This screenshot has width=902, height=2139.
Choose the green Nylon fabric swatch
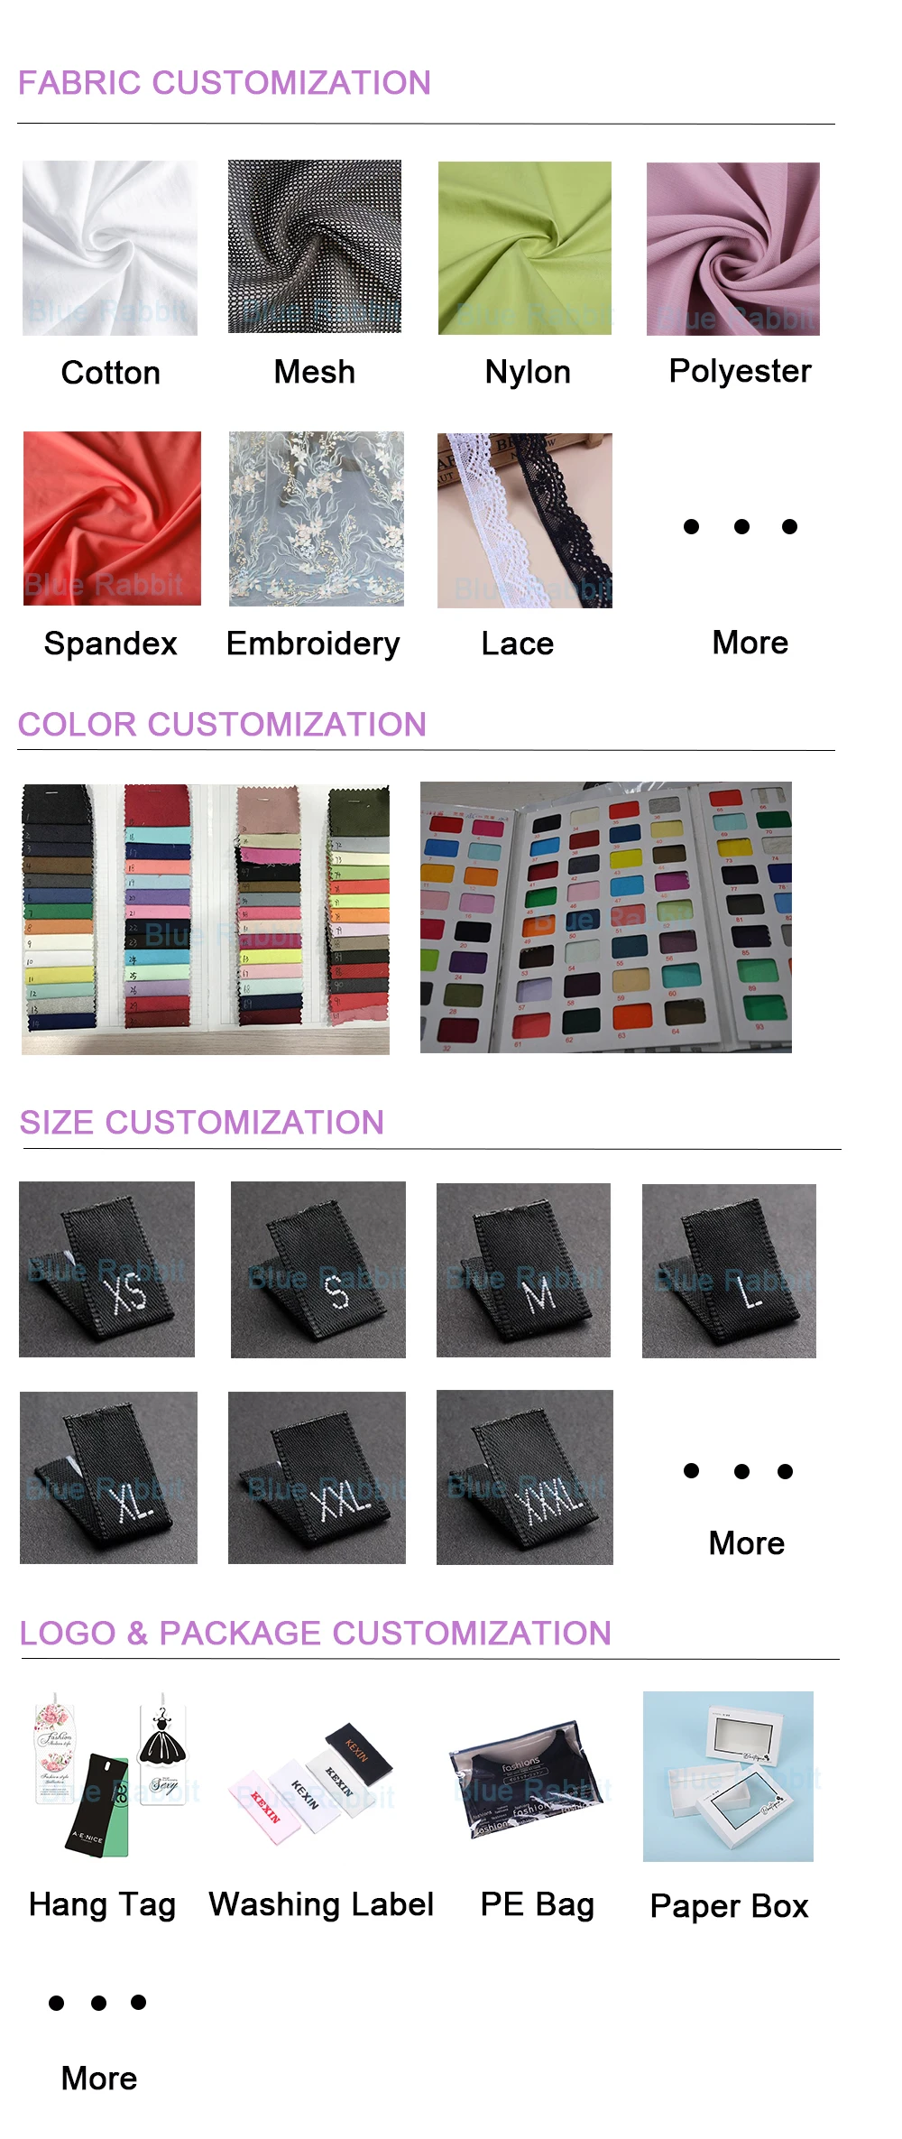point(525,248)
